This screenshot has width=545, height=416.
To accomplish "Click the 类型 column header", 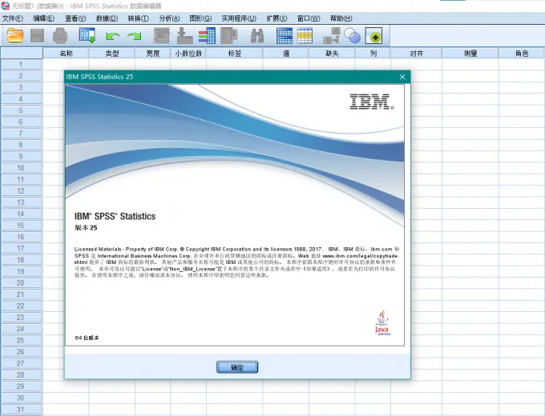I will point(112,53).
